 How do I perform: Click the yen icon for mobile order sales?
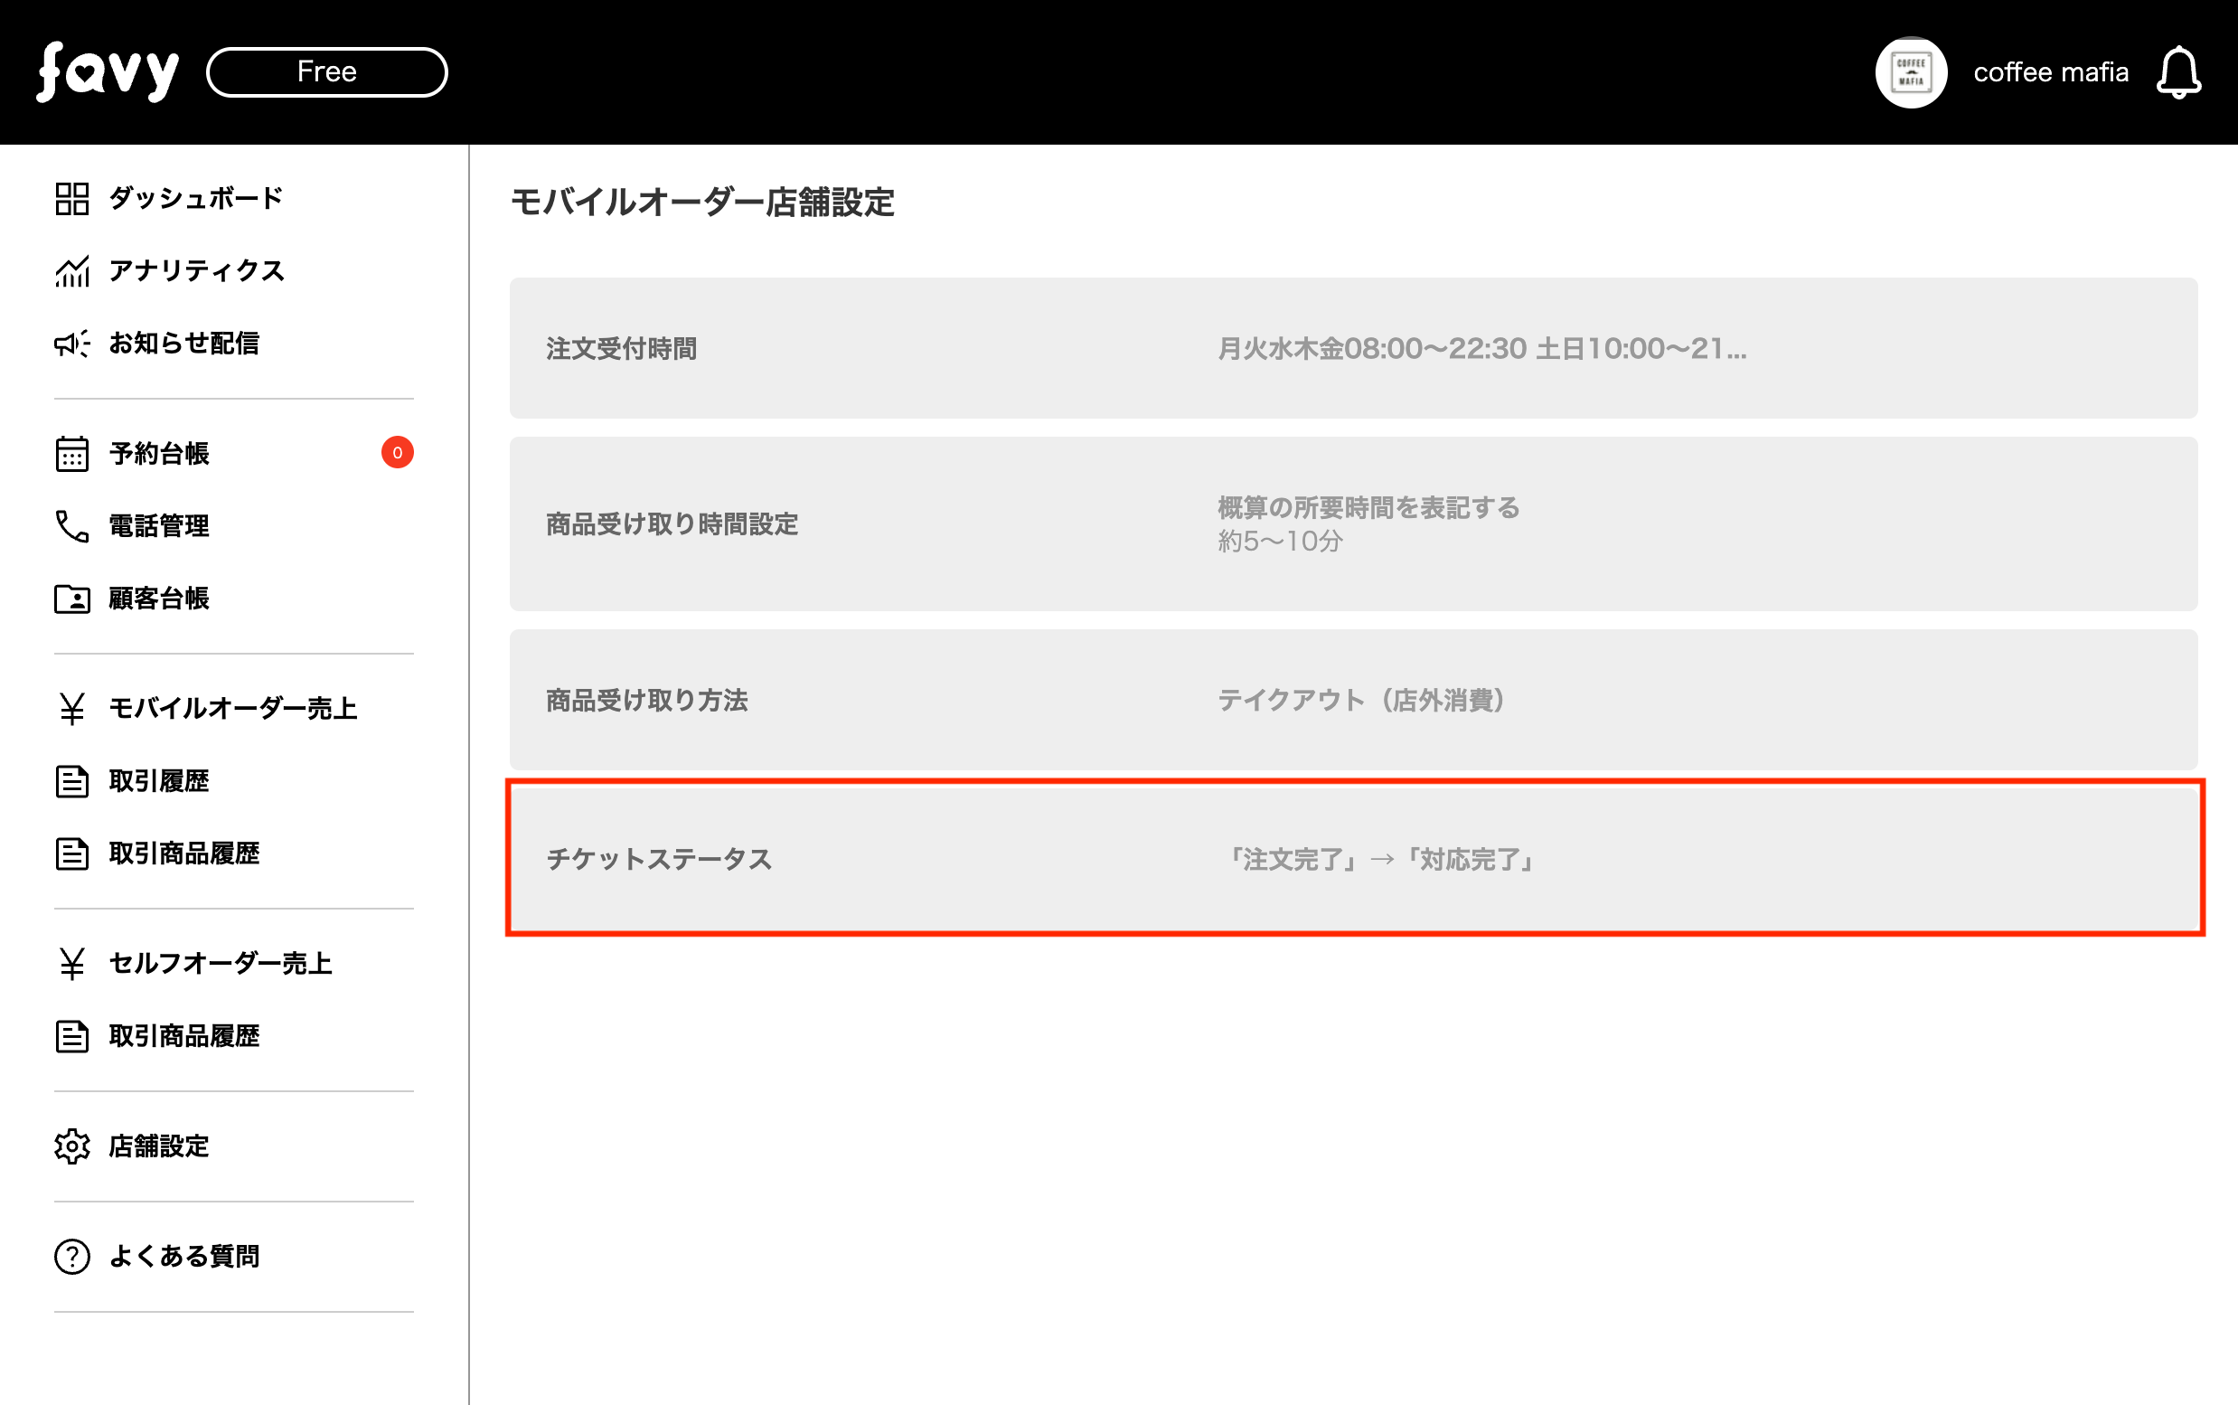tap(71, 708)
